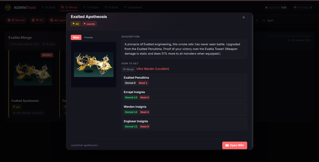The width and height of the screenshot is (319, 162).
Task: Click the search field containing apot
Action: (287, 20)
